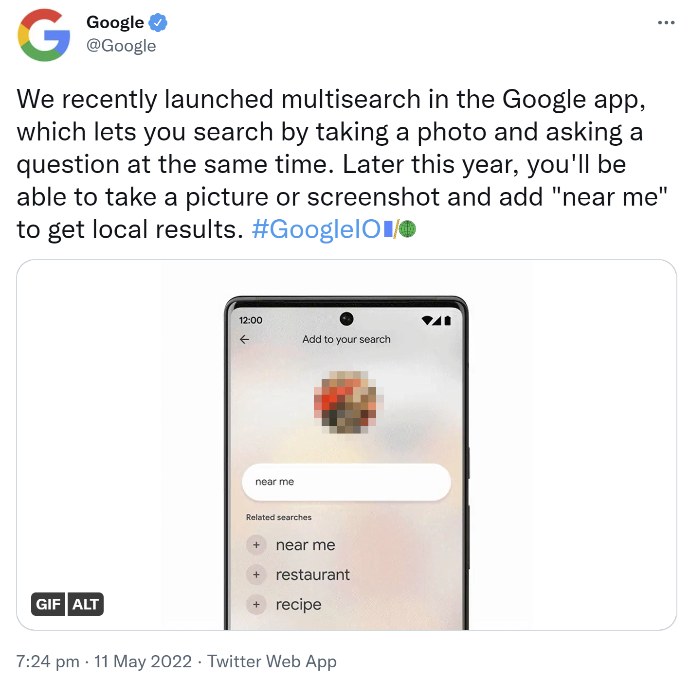This screenshot has height=678, width=690.
Task: Click the blue verified checkmark badge
Action: [x=158, y=21]
